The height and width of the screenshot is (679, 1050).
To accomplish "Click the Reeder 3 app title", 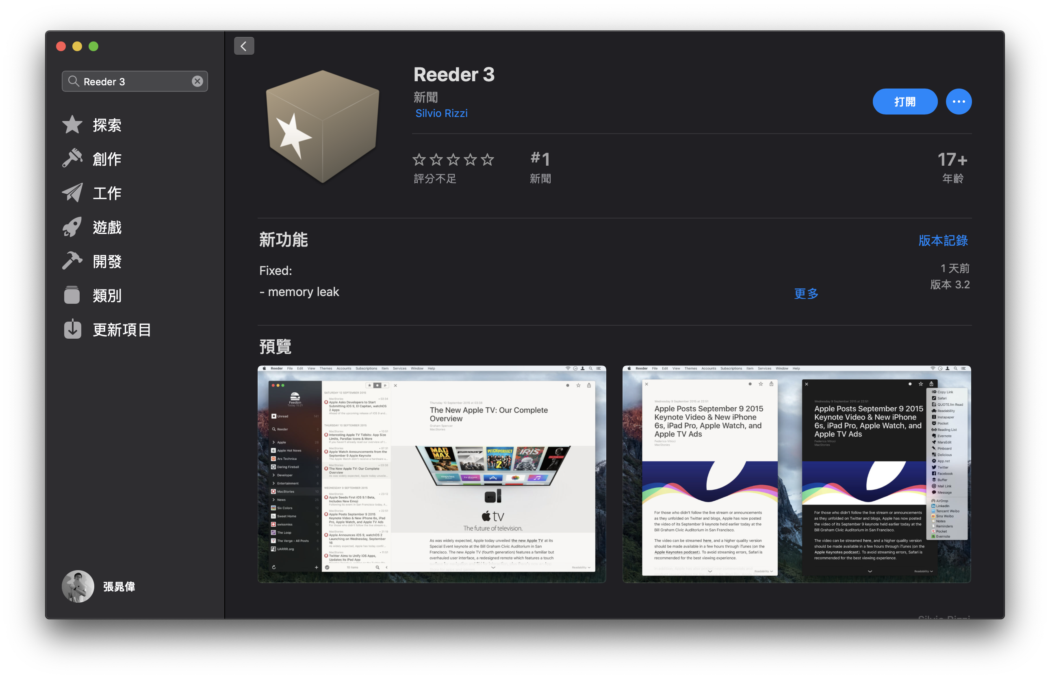I will (x=454, y=74).
